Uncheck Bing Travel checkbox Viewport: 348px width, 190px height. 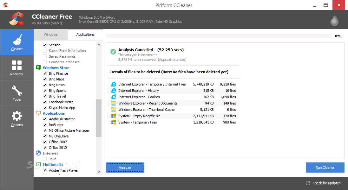tap(45, 96)
